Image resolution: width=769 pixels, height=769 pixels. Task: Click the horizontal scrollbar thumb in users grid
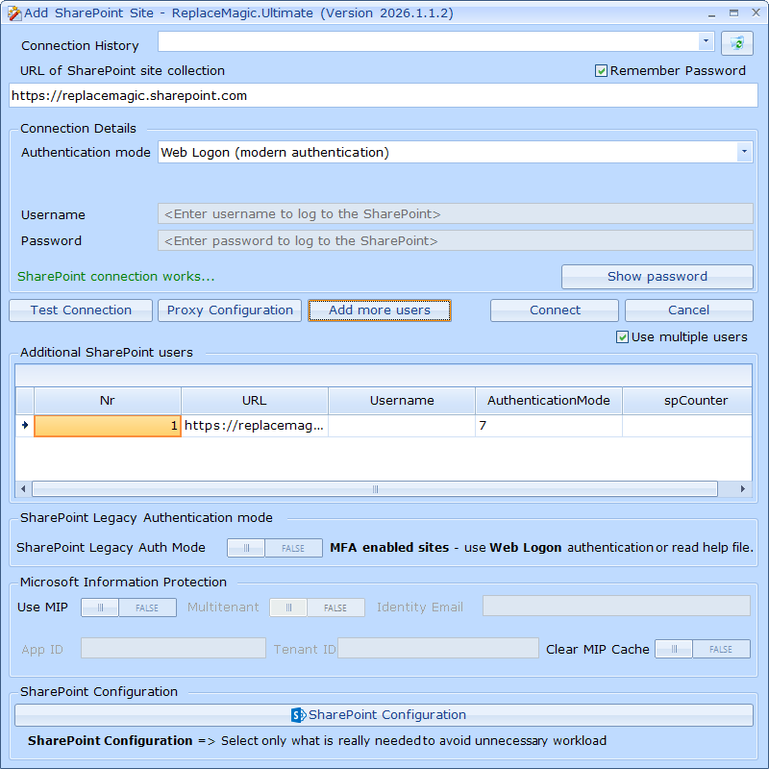pos(375,489)
